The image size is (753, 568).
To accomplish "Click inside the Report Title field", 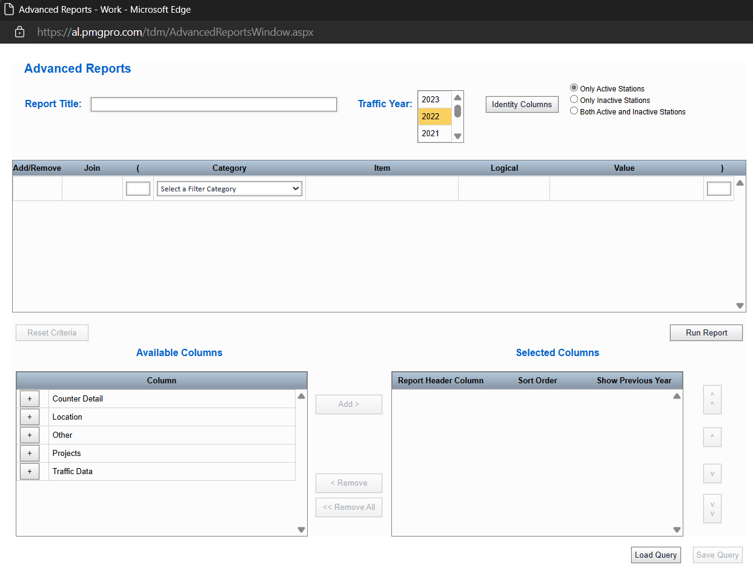I will click(213, 104).
